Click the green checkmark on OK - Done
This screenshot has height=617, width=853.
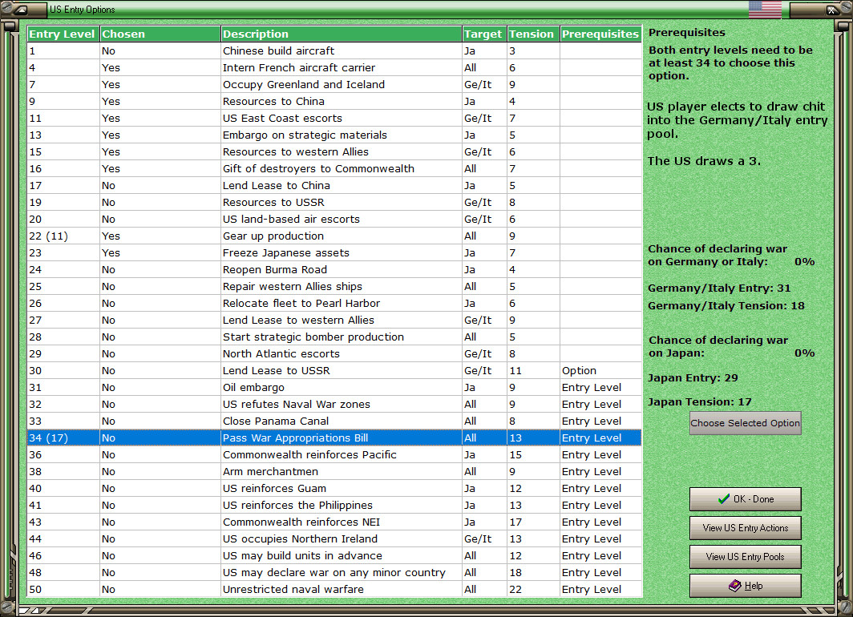coord(723,498)
